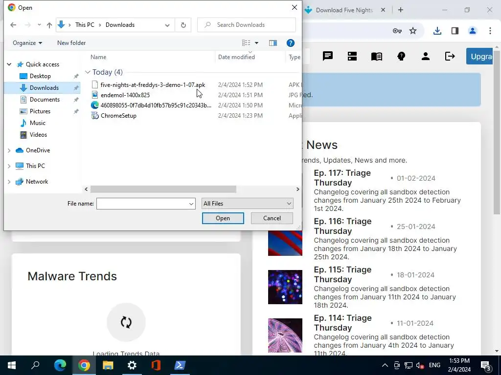501x375 pixels.
Task: Switch to Download Five Nights Chrome tab
Action: point(344,10)
